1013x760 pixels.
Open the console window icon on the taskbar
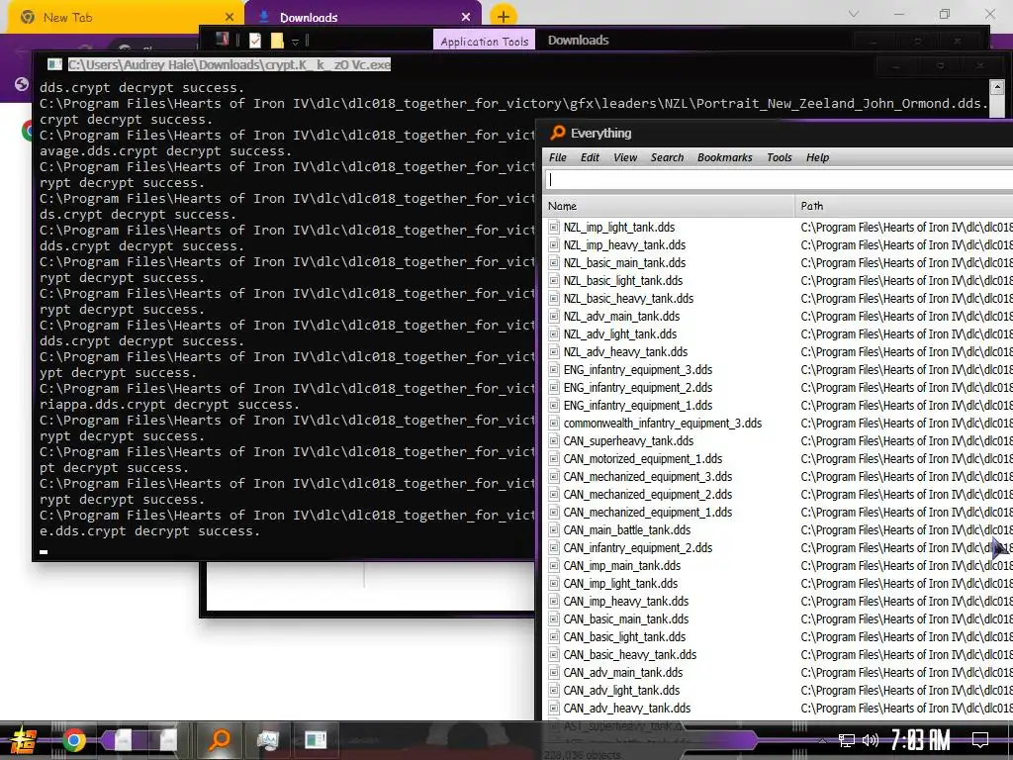(x=316, y=740)
